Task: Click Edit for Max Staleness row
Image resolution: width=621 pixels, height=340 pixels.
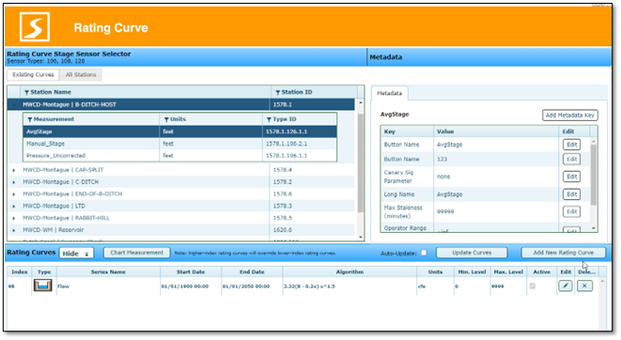Action: point(571,211)
